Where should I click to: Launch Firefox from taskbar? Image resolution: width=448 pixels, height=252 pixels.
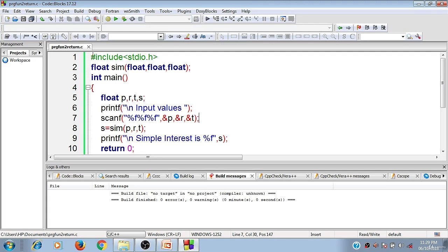tap(80, 245)
